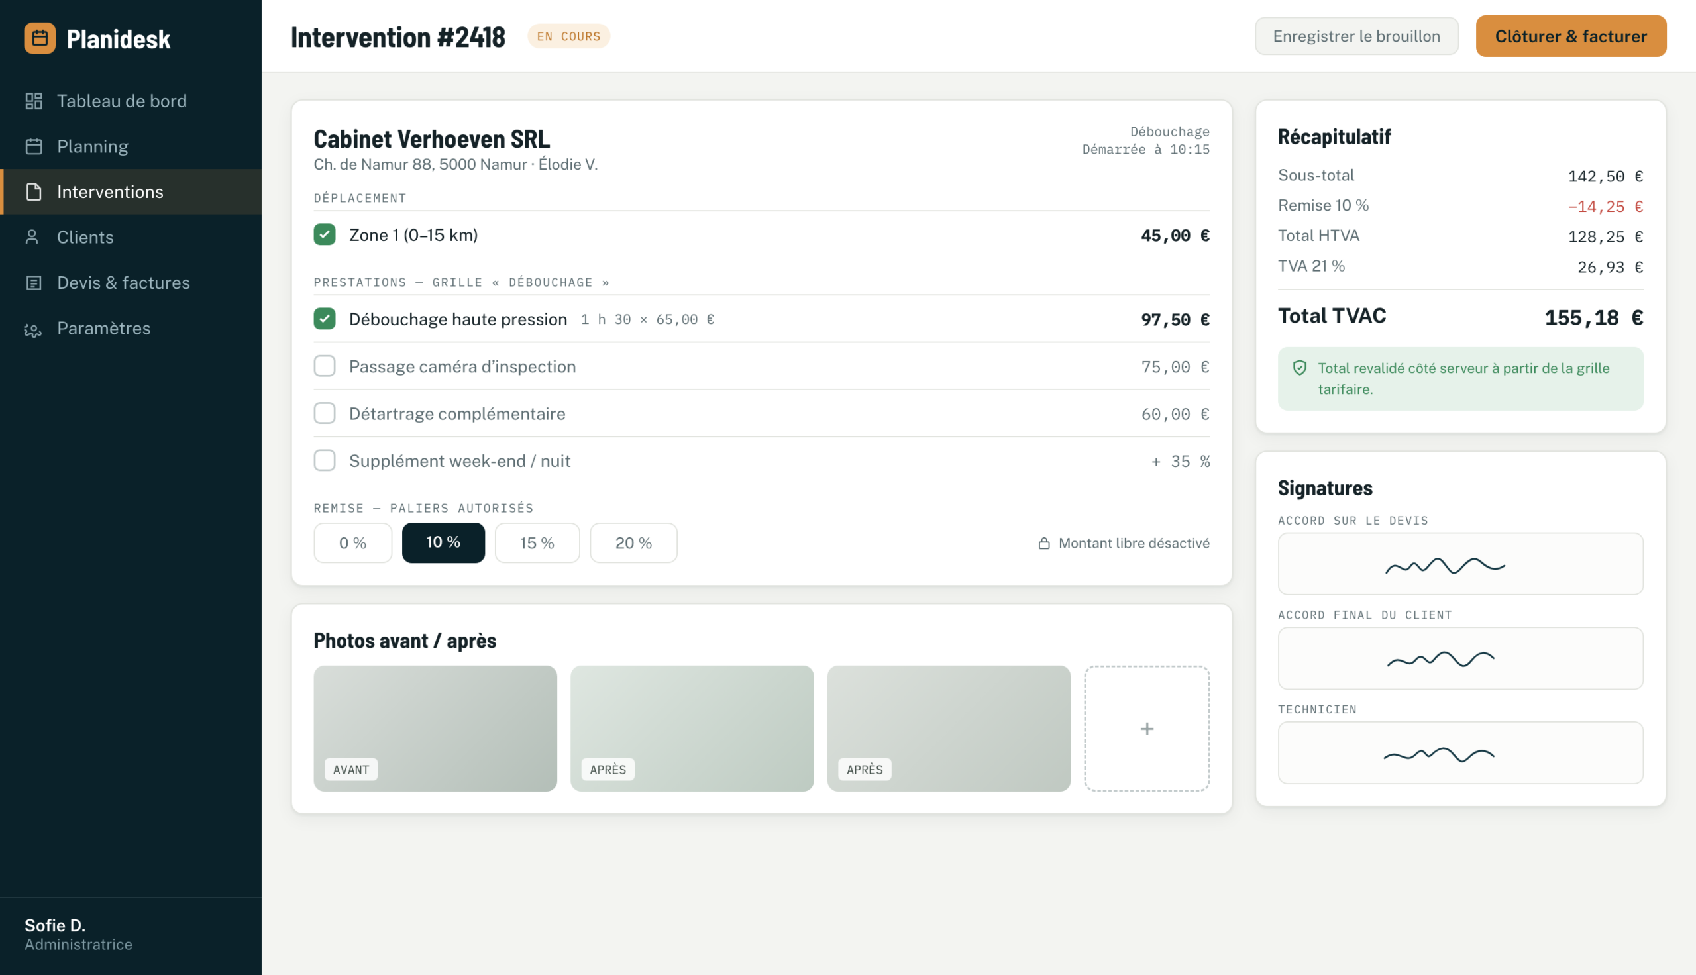Click the Tableau de bord grid icon
1696x975 pixels.
pyautogui.click(x=34, y=101)
